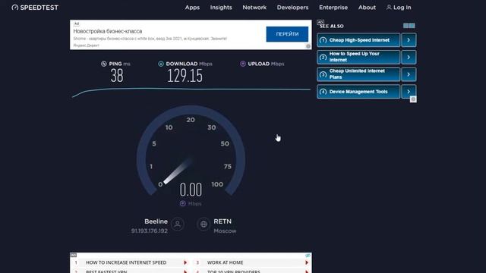The height and width of the screenshot is (273, 486).
Task: Click the 38 ping value
Action: (x=117, y=76)
